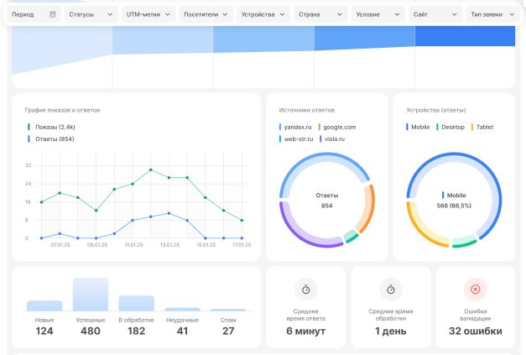Click the lightest blue first funnel stage
Viewport: 526px width, 355px height.
[x=62, y=47]
